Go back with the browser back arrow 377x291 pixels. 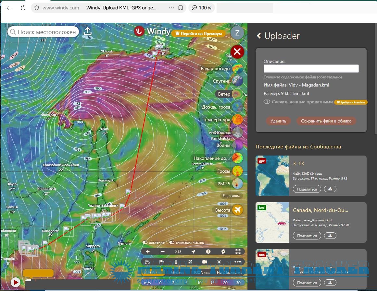click(9, 8)
